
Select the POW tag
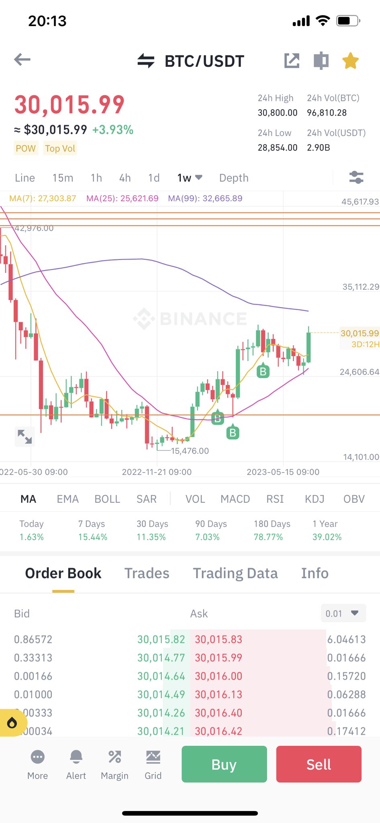(x=26, y=148)
